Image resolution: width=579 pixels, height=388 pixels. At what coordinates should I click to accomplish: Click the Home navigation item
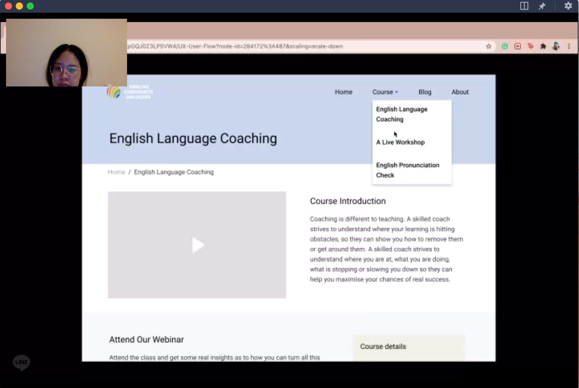click(x=343, y=92)
